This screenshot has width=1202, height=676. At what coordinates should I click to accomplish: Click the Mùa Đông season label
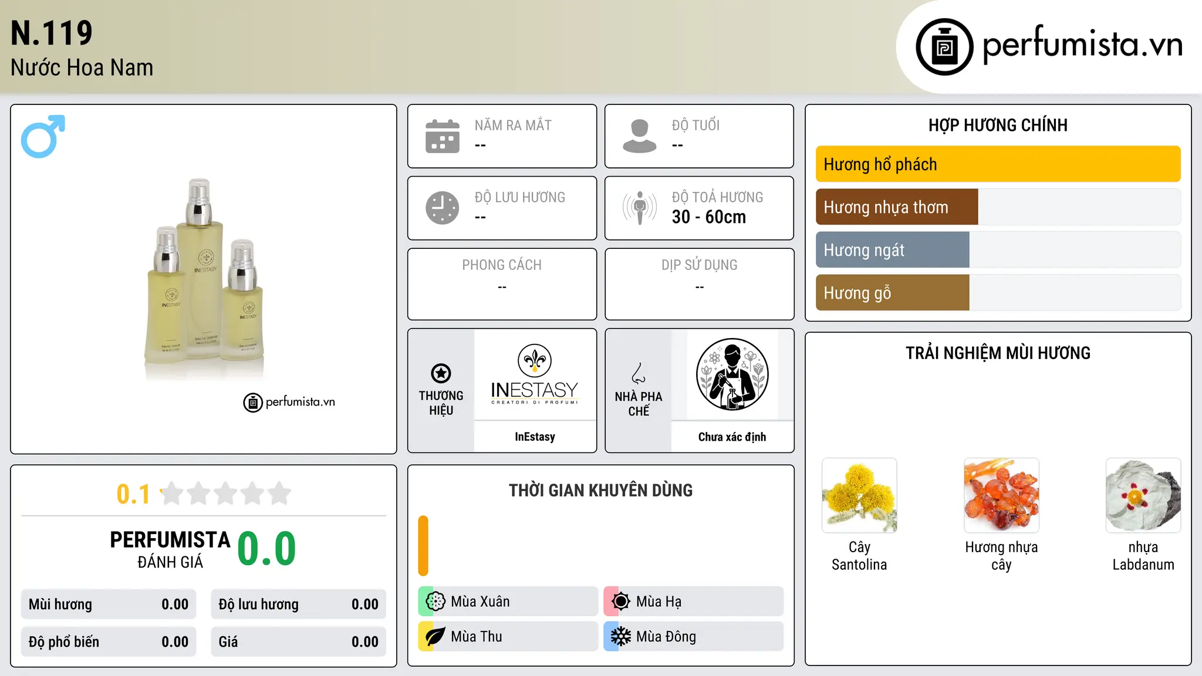(x=666, y=637)
